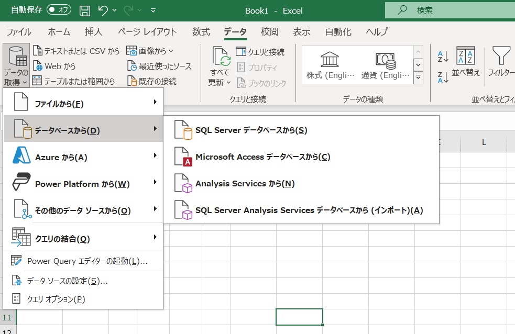
Task: Switch to the 数式 ribbon tab
Action: coord(201,32)
